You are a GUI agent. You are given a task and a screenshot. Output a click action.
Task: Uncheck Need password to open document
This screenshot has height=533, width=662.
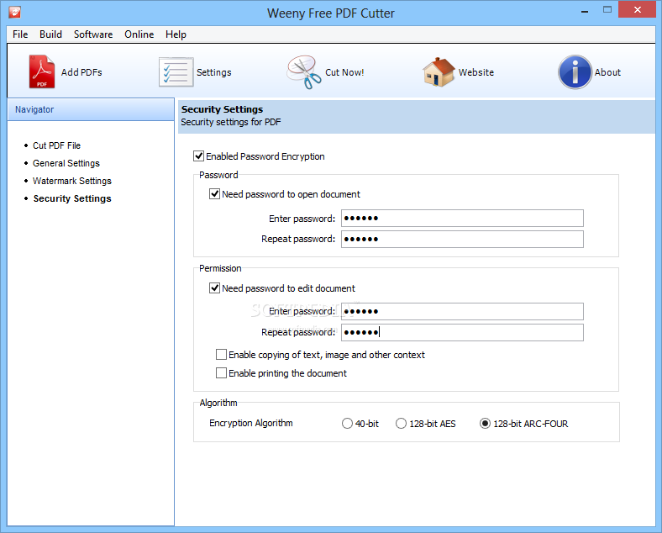(214, 194)
